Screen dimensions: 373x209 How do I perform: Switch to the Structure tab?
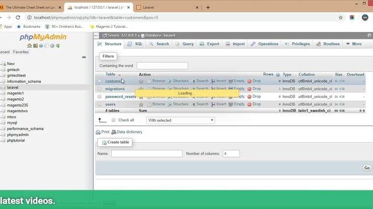pos(110,44)
